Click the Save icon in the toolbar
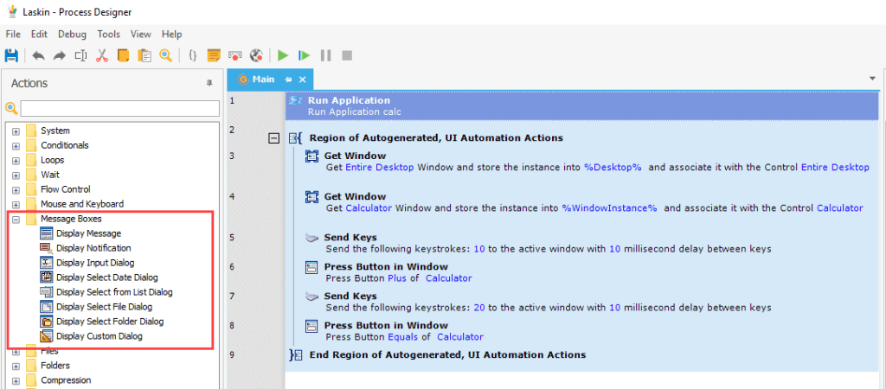The height and width of the screenshot is (389, 886). click(x=11, y=55)
